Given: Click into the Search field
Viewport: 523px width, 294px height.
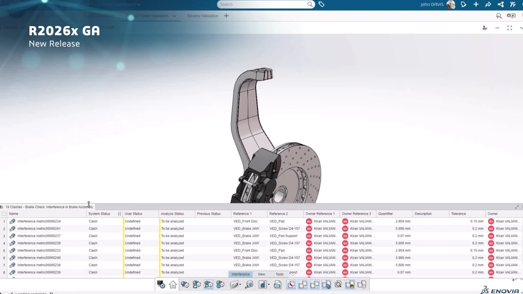Looking at the screenshot, I should click(263, 4).
